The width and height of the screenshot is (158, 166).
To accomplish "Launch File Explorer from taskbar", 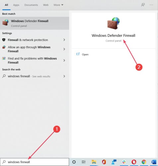I will point(94,162).
